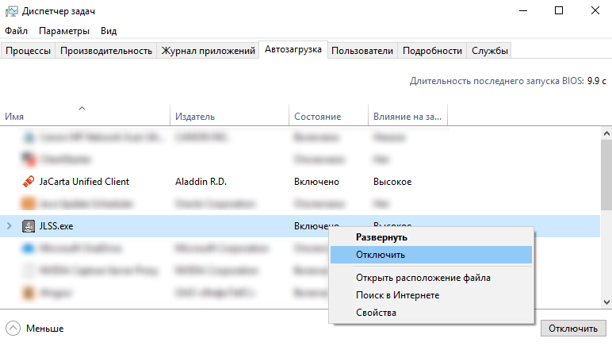Select the JaCarta Unified Client row name
This screenshot has height=346, width=612.
click(84, 182)
